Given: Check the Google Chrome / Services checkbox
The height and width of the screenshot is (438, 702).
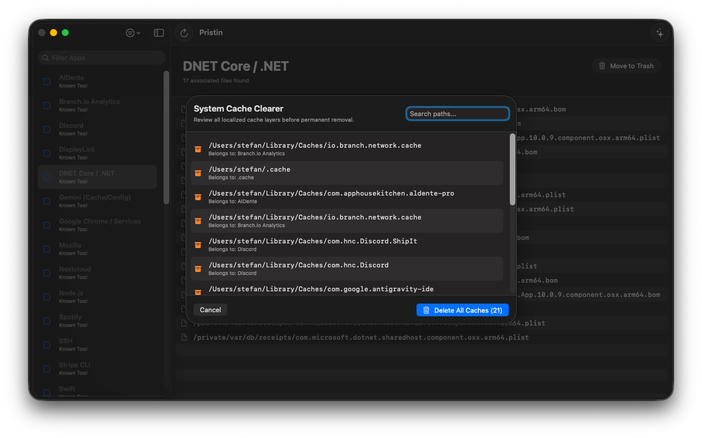Looking at the screenshot, I should point(47,225).
